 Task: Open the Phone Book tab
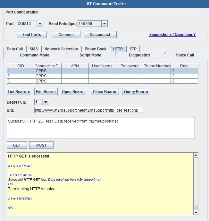coord(96,49)
